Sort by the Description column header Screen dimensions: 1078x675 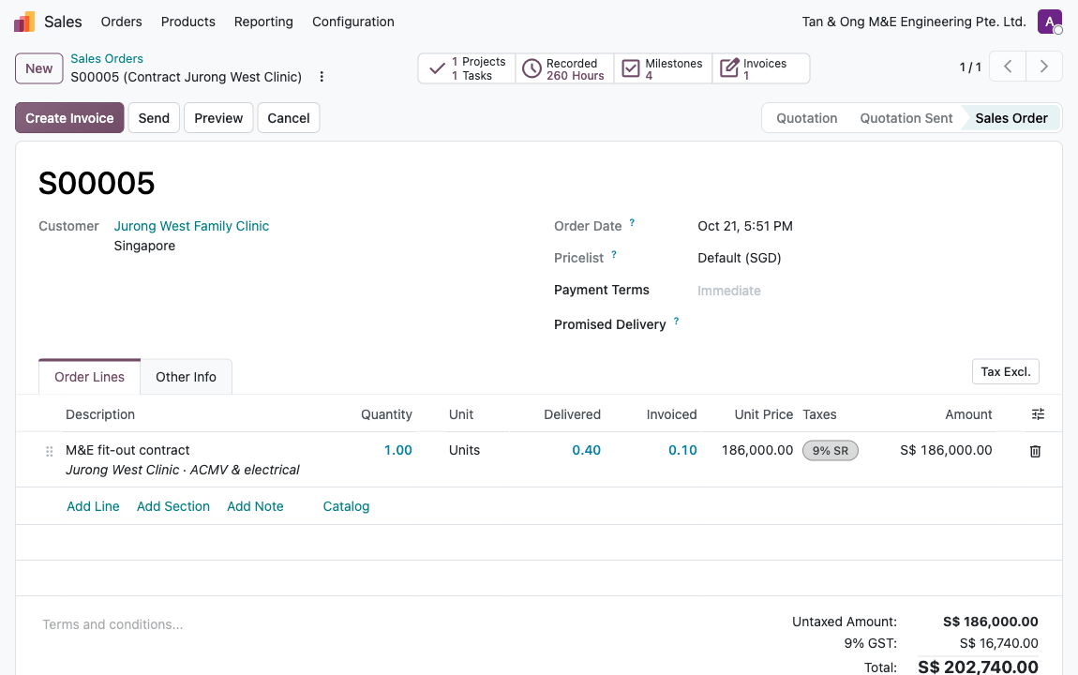[x=100, y=413]
